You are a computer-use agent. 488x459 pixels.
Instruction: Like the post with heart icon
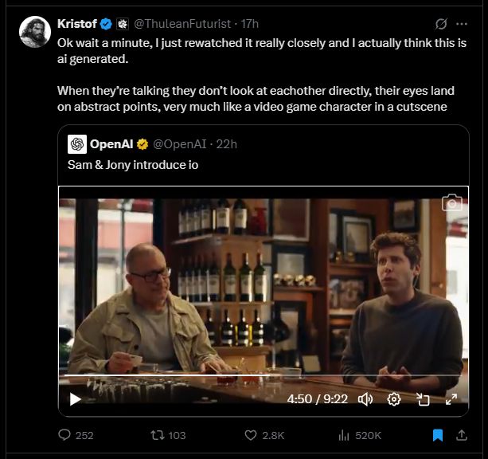point(251,435)
